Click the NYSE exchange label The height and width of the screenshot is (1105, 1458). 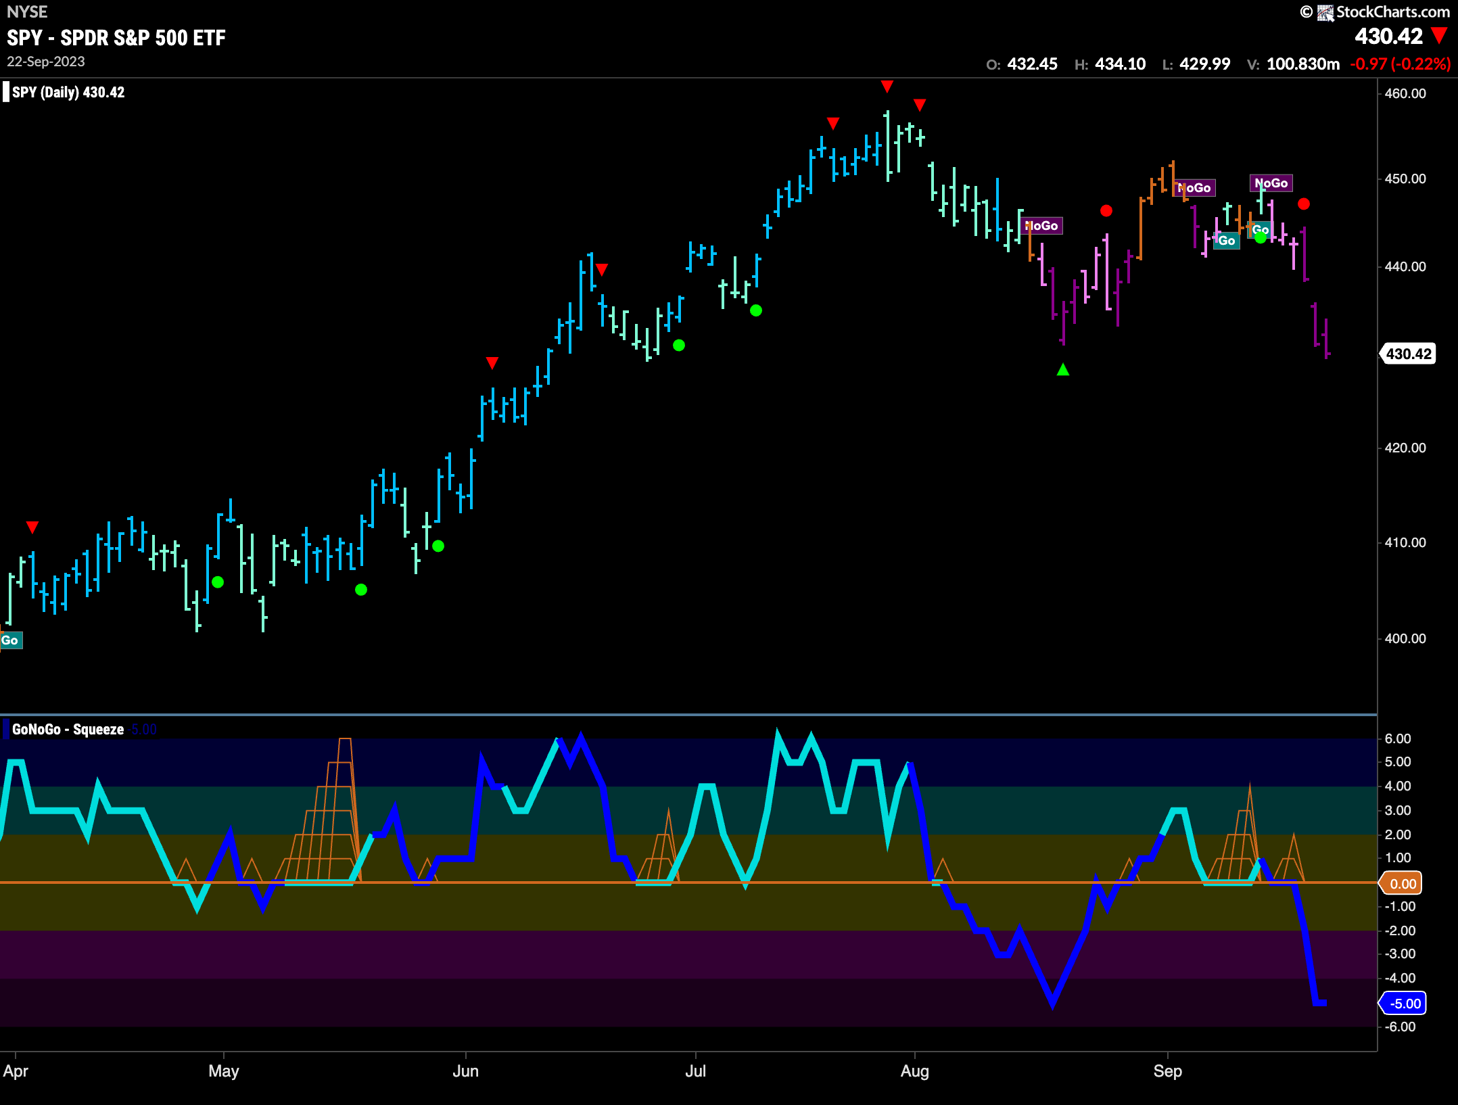pyautogui.click(x=27, y=11)
